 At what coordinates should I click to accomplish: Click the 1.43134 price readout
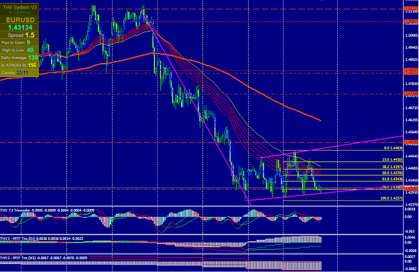pos(20,27)
